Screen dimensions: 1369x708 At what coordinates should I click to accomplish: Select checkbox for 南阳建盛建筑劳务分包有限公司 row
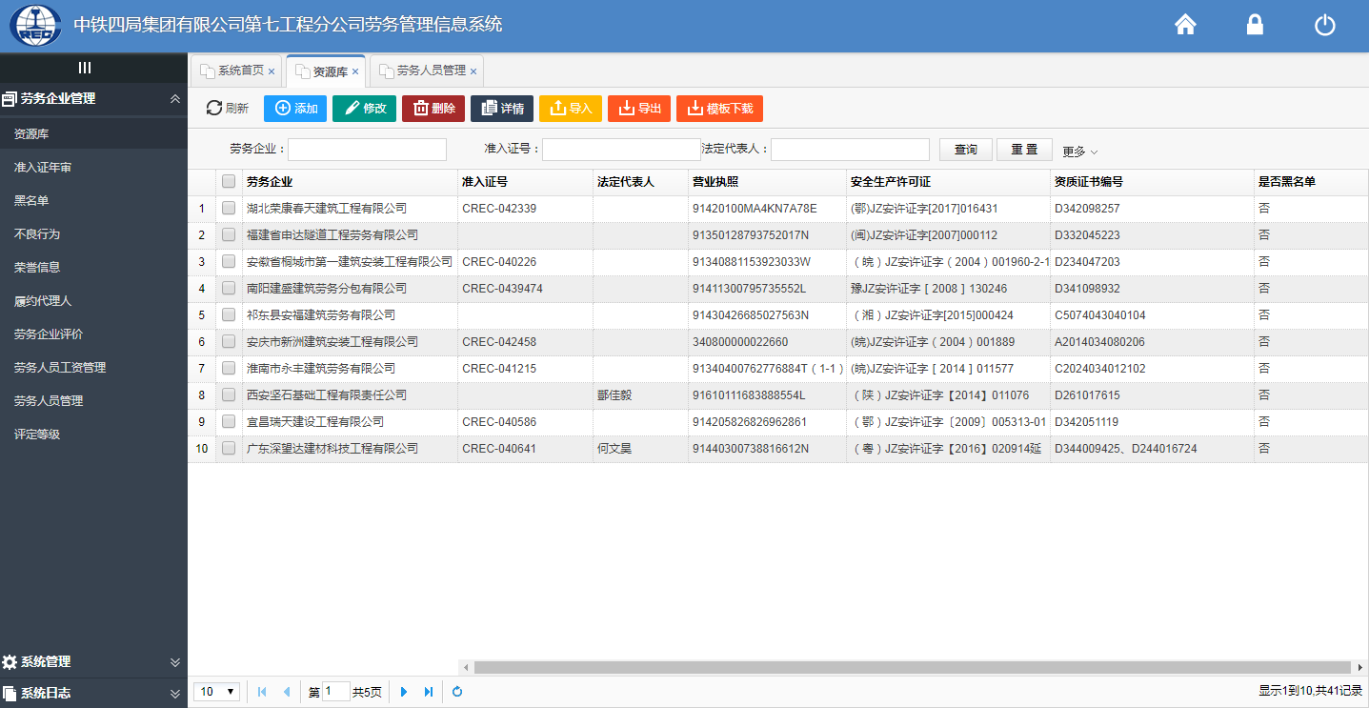click(229, 288)
